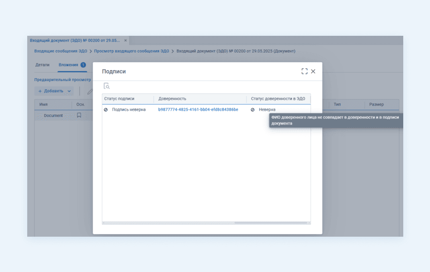Click the invalid status icon next to Неверна
The image size is (430, 272).
click(253, 110)
